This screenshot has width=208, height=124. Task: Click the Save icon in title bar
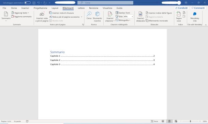34,3
